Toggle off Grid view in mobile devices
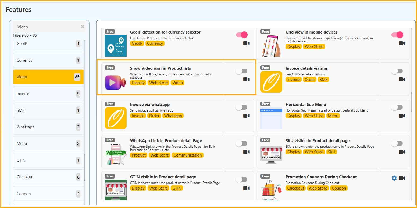This screenshot has width=417, height=208. tap(397, 35)
